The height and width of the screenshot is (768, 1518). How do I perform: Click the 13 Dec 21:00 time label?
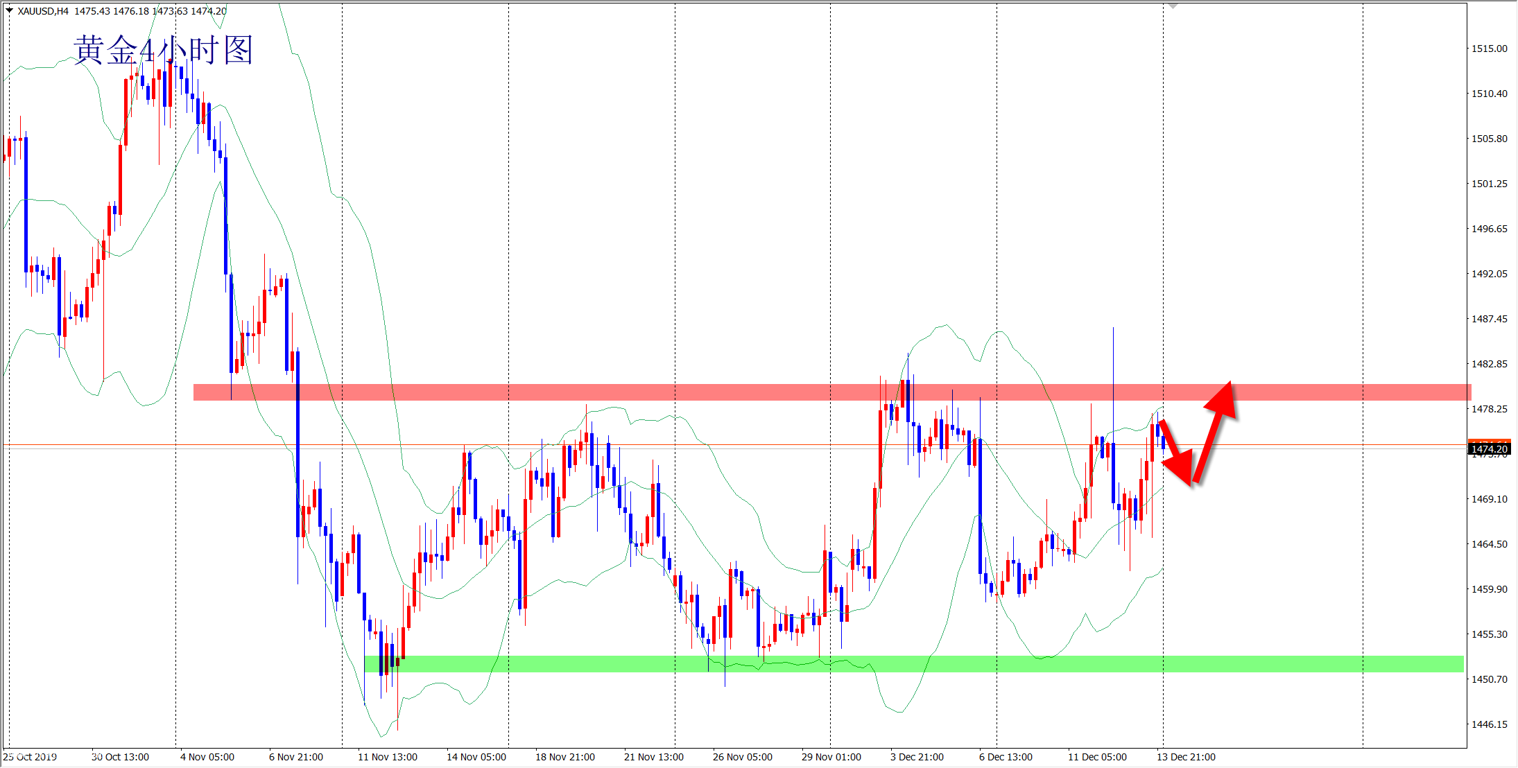[1186, 757]
